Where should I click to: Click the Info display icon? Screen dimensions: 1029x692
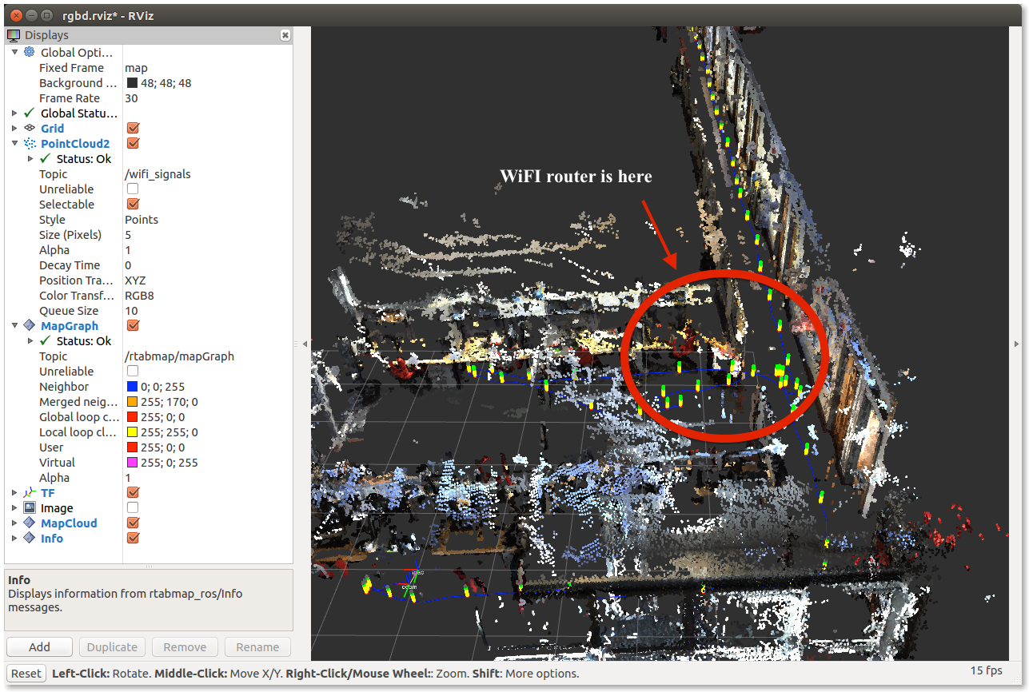click(x=30, y=539)
